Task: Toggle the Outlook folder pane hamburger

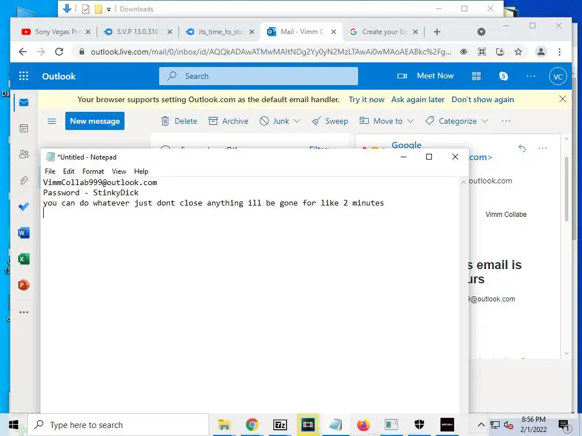Action: (x=52, y=121)
